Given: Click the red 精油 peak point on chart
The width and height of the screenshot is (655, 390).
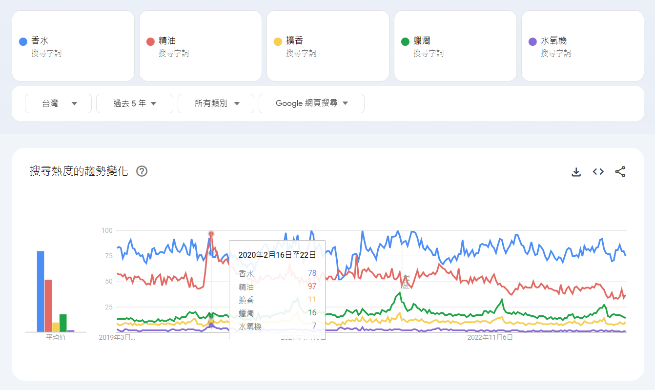Looking at the screenshot, I should pyautogui.click(x=211, y=234).
